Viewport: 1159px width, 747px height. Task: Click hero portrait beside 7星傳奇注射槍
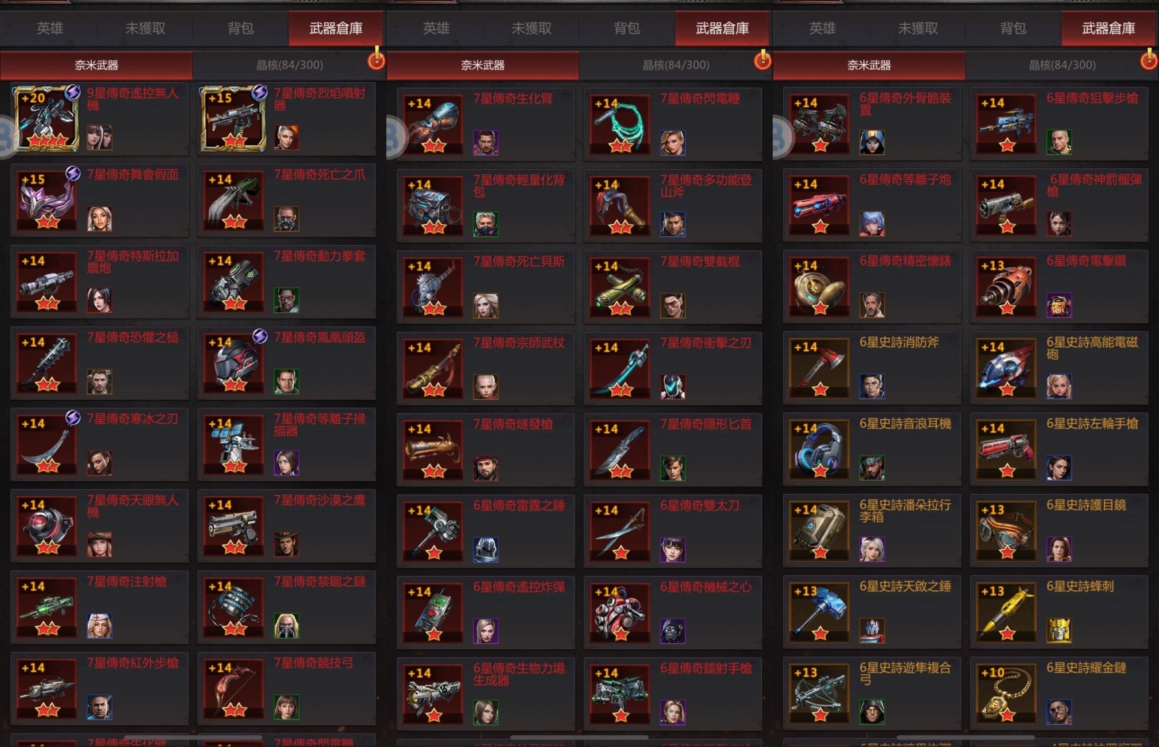[100, 626]
